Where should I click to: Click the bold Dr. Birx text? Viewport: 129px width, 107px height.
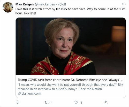(x=62, y=9)
